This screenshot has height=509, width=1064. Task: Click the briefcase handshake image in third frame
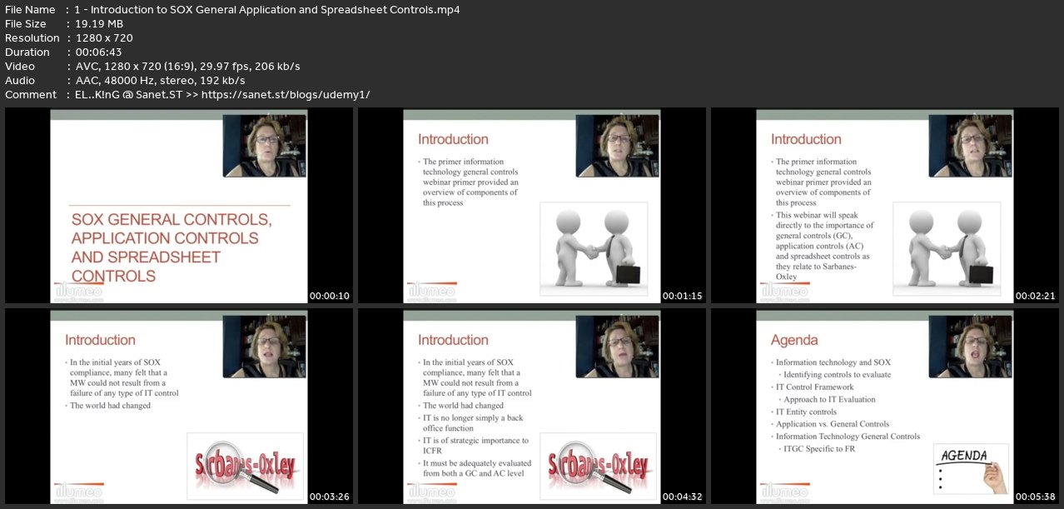point(947,248)
